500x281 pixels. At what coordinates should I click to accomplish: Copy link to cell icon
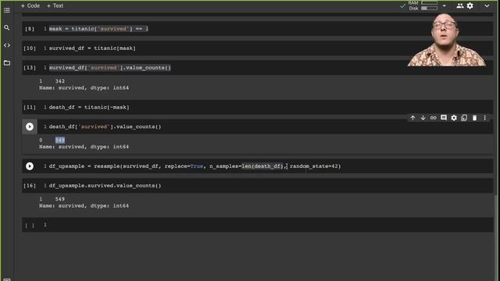(x=433, y=118)
